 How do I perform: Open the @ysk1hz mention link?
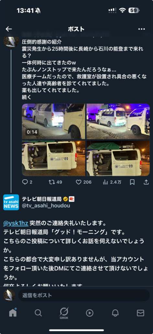pyautogui.click(x=16, y=223)
